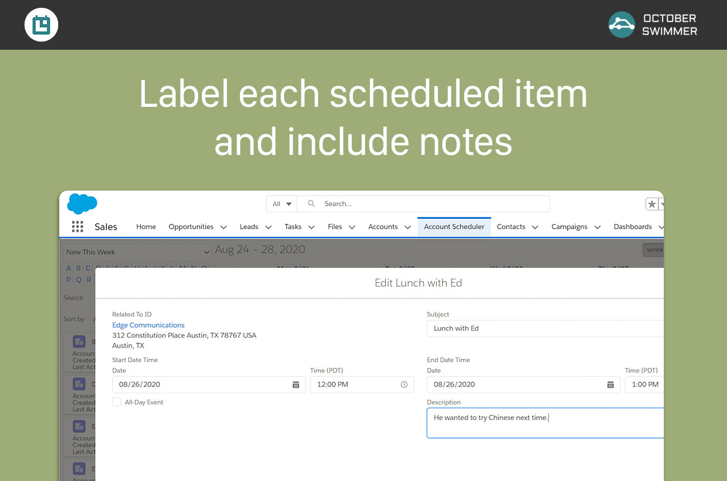The image size is (727, 481).
Task: Open the search scope All dropdown
Action: click(x=282, y=204)
